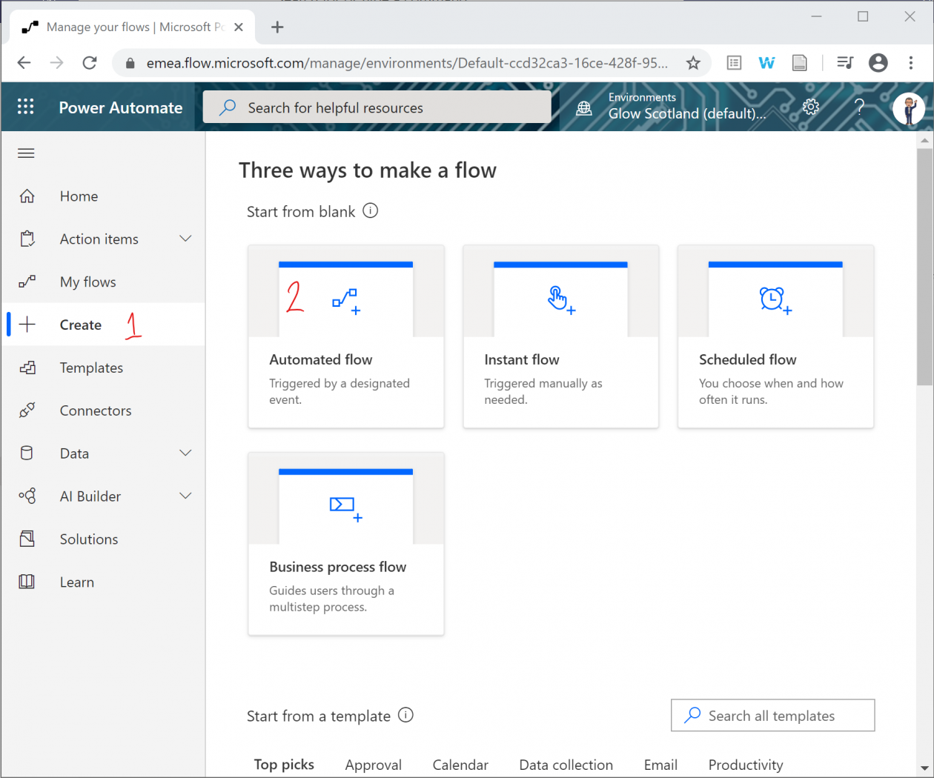
Task: Switch to the Email template tab
Action: point(660,765)
